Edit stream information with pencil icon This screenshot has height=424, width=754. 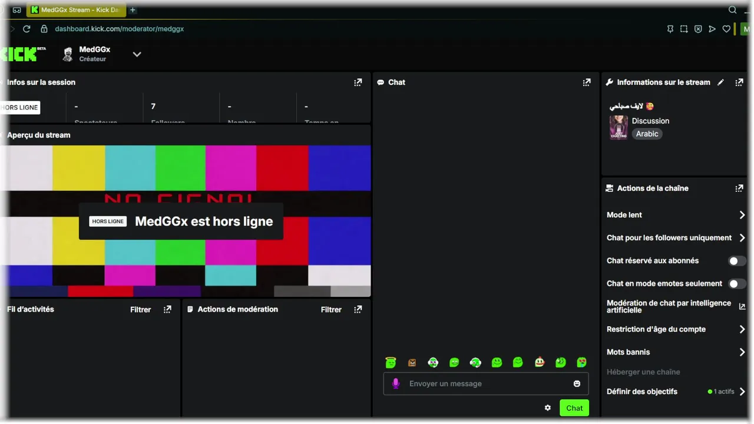coord(720,82)
